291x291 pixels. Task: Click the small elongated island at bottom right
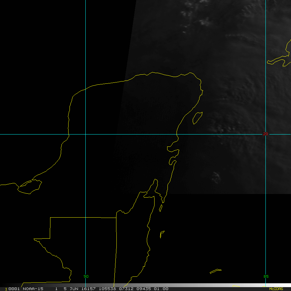tap(215, 271)
